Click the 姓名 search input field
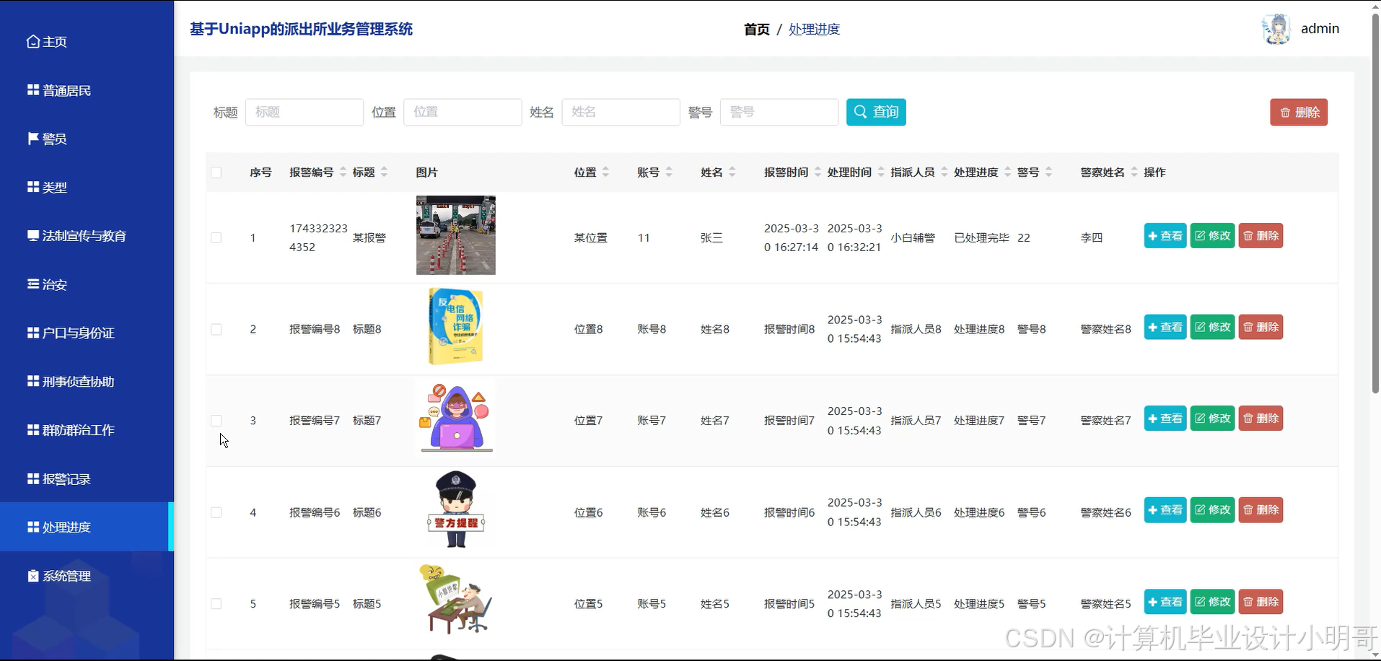The image size is (1381, 661). coord(621,112)
